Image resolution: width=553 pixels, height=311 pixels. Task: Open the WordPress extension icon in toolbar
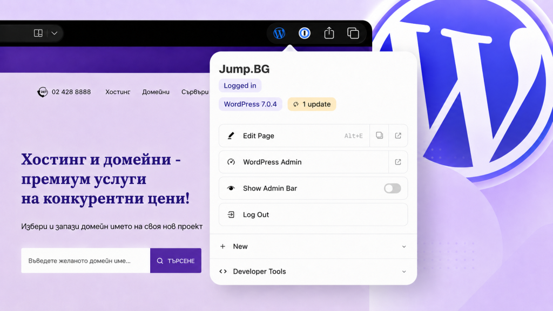(279, 33)
